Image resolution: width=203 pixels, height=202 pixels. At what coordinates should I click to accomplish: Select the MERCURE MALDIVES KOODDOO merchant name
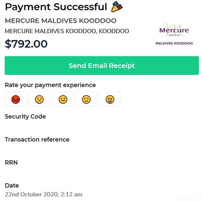(x=60, y=21)
